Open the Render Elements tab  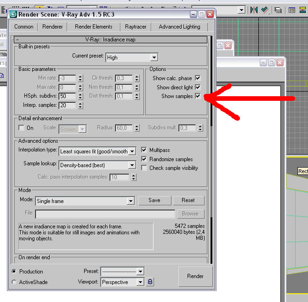tap(93, 27)
